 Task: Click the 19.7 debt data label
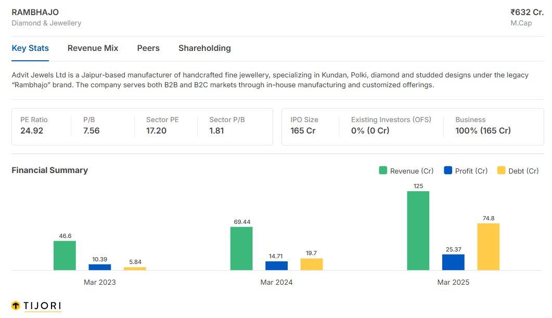tap(311, 253)
